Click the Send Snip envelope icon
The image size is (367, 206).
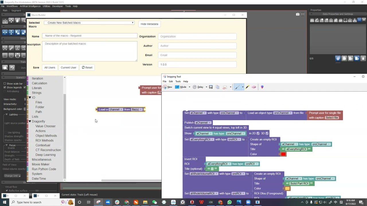point(225,87)
